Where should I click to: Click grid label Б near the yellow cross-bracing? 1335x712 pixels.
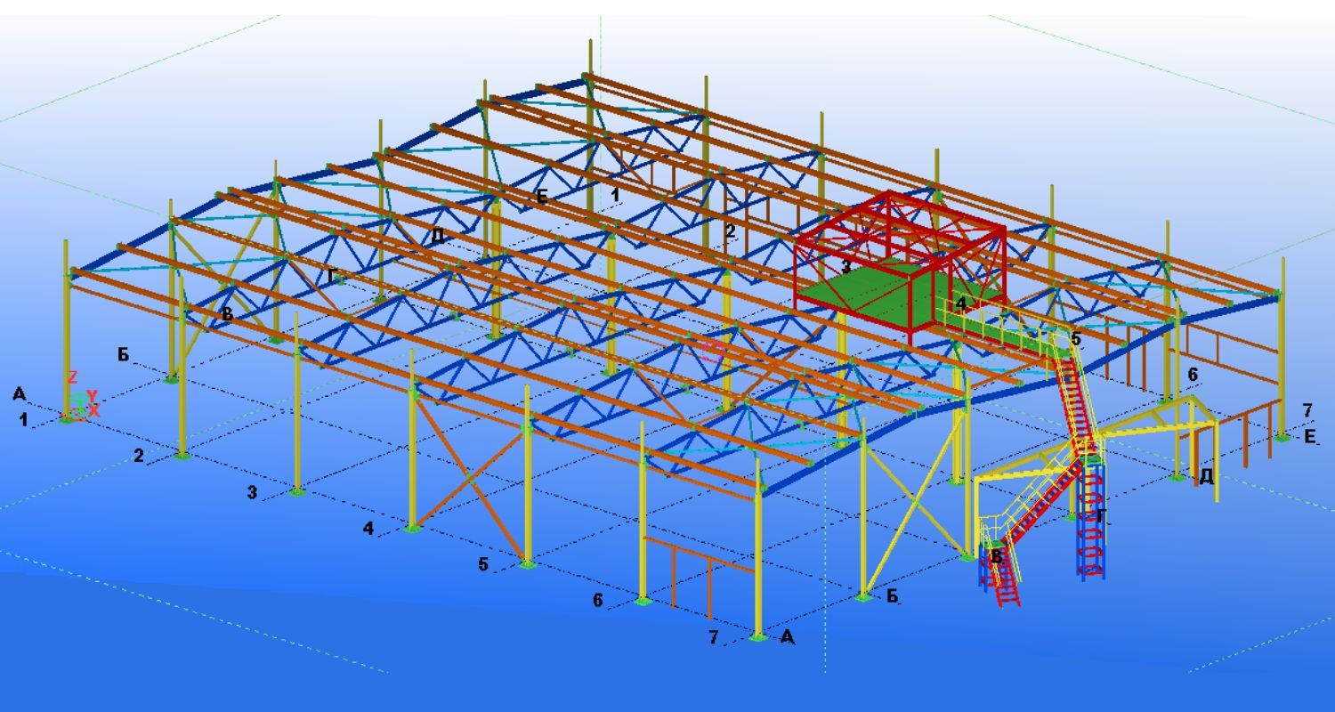[x=893, y=596]
